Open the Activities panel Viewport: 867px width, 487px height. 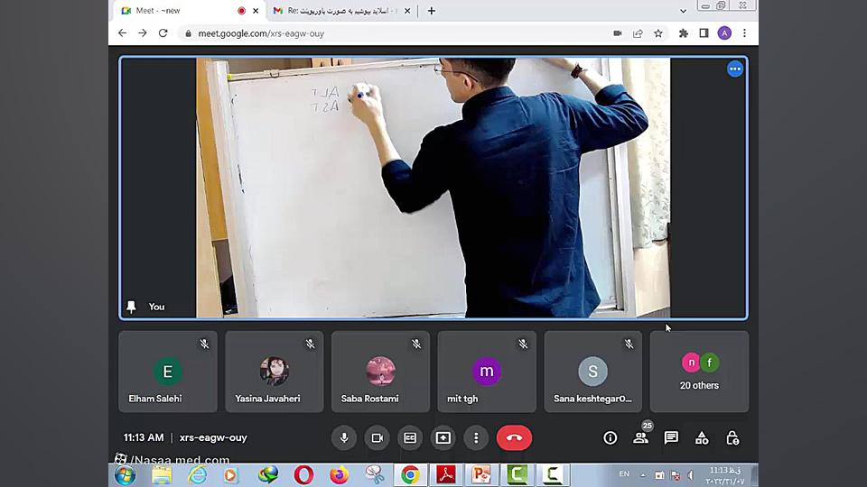click(702, 438)
